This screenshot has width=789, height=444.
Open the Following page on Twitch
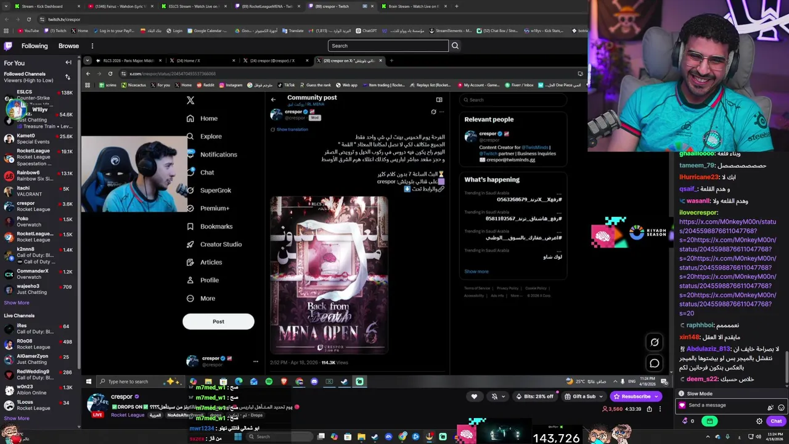click(35, 46)
